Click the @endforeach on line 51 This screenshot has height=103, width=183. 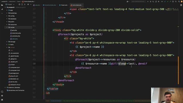pos(83,68)
